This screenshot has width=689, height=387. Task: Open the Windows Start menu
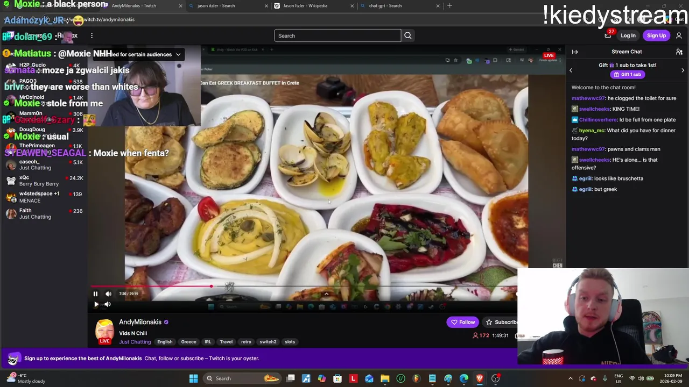[193, 378]
